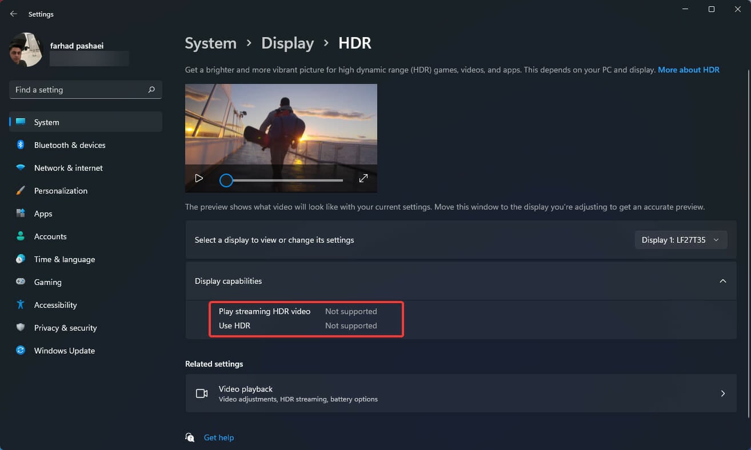Viewport: 751px width, 450px height.
Task: Open Gaming settings via the Xbox icon
Action: coord(21,282)
